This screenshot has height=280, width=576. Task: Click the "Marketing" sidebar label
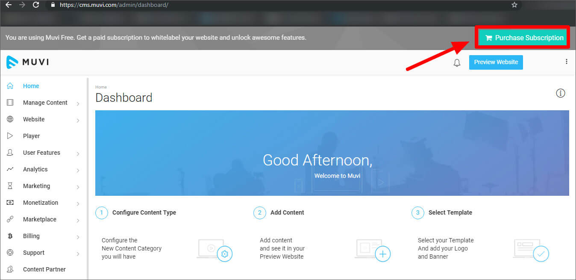tap(36, 186)
